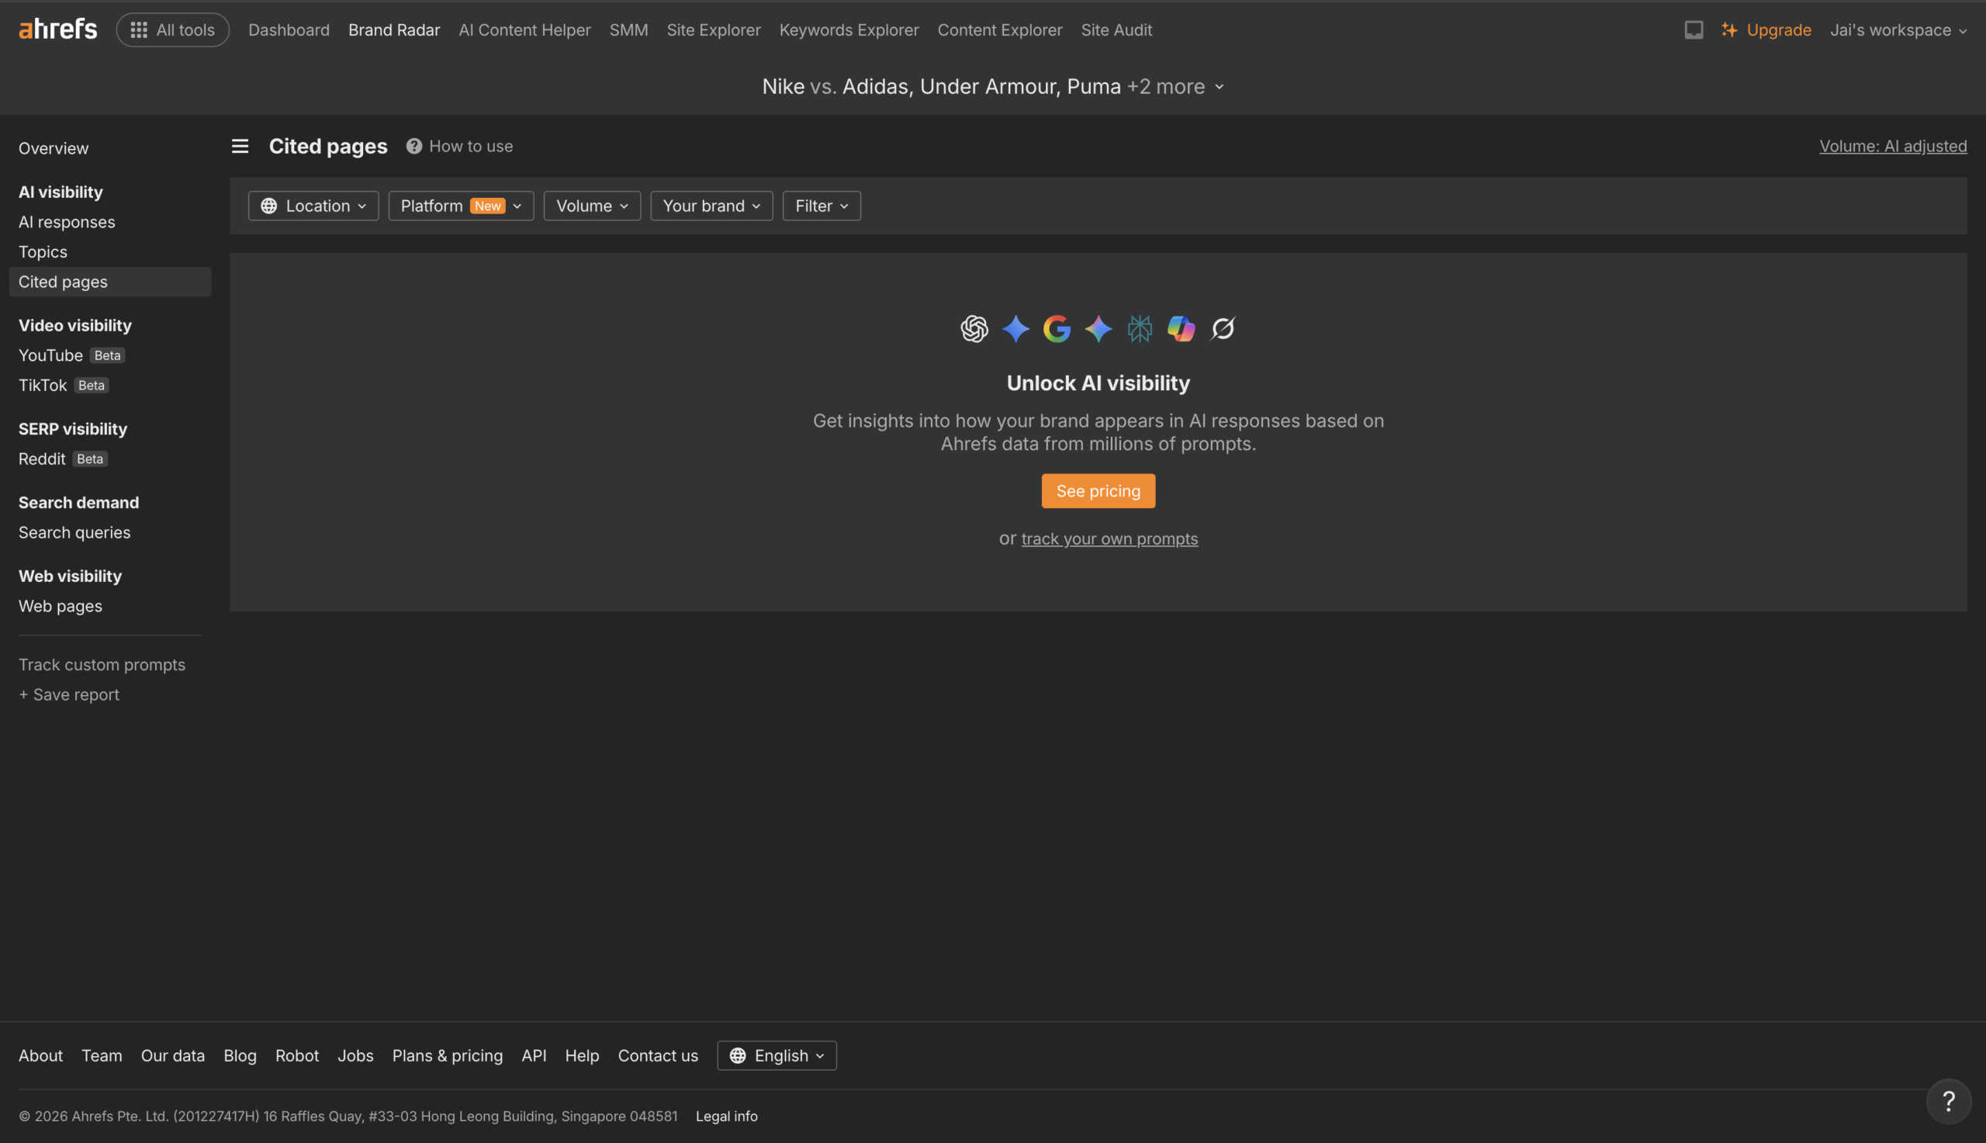
Task: Expand the Platform filter dropdown
Action: [462, 206]
